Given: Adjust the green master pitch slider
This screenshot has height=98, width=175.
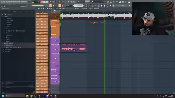Looking at the screenshot, I should click(39, 6).
